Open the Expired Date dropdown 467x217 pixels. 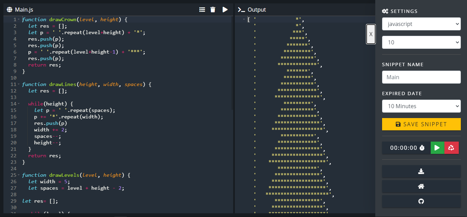[x=421, y=106]
